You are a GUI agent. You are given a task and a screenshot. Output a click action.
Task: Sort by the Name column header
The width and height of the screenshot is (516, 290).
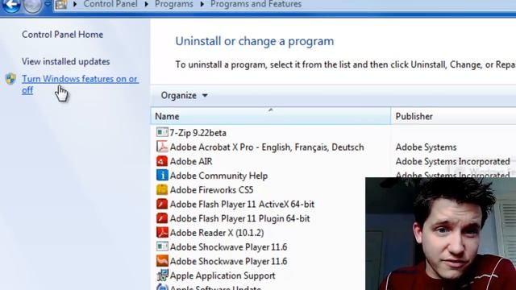pyautogui.click(x=271, y=116)
